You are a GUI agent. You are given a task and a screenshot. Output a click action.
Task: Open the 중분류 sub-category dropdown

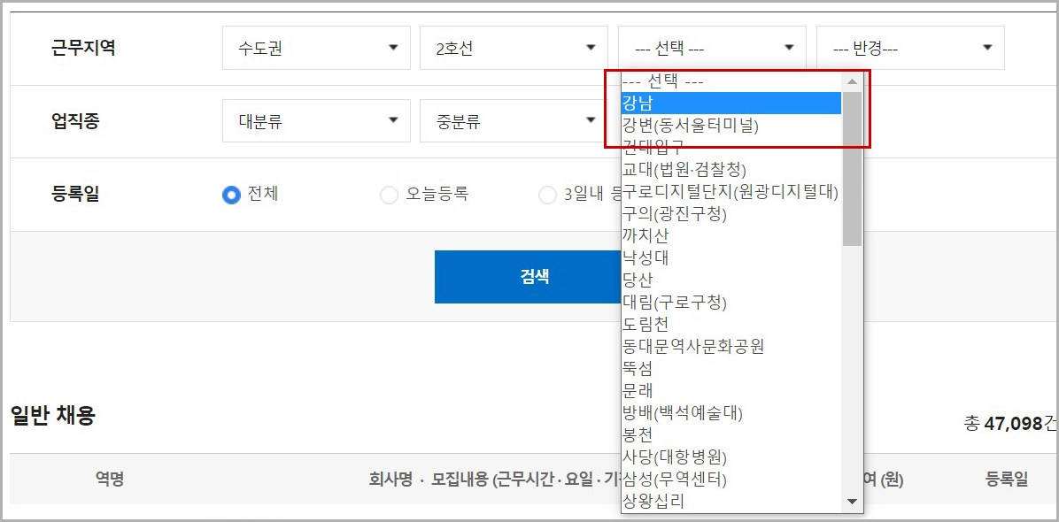(x=514, y=120)
